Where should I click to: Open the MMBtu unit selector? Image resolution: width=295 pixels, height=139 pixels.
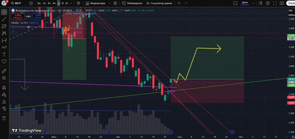click(x=291, y=15)
